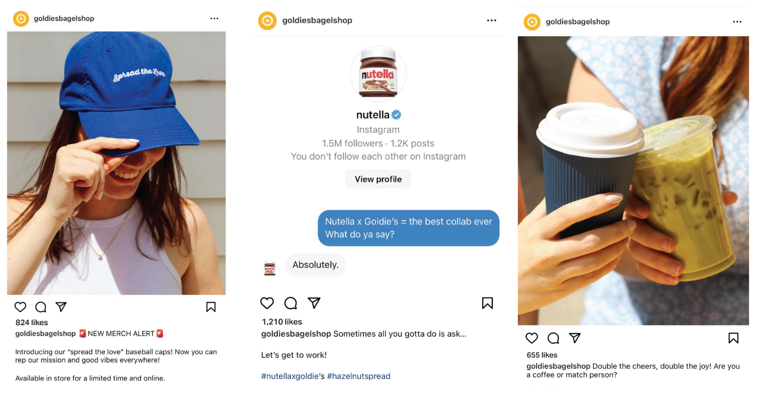
Task: Open three-dot menu on Nutella post
Action: click(491, 20)
